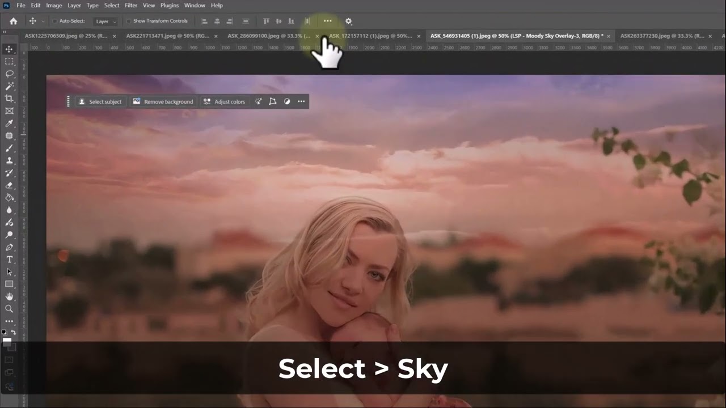726x408 pixels.
Task: Select the Move tool in the toolbar
Action: (x=9, y=49)
